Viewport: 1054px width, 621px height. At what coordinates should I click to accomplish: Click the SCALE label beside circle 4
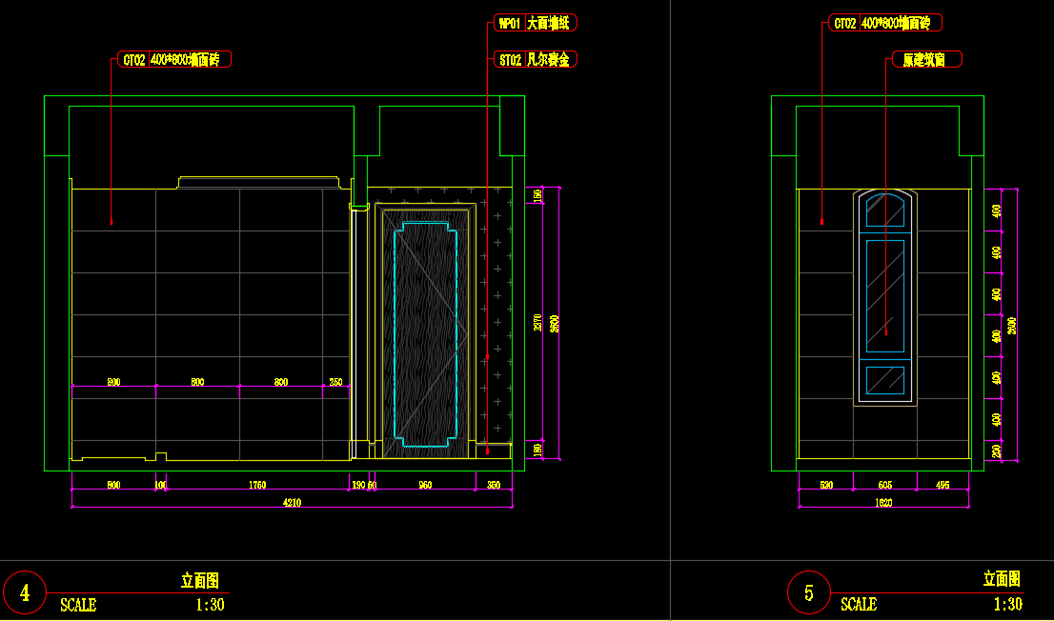click(x=78, y=604)
